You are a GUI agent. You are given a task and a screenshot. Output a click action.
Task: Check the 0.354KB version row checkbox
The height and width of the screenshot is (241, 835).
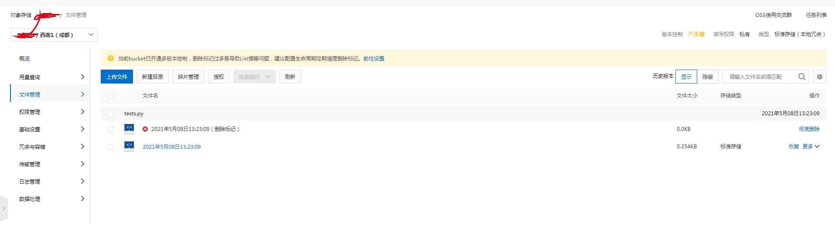point(111,147)
